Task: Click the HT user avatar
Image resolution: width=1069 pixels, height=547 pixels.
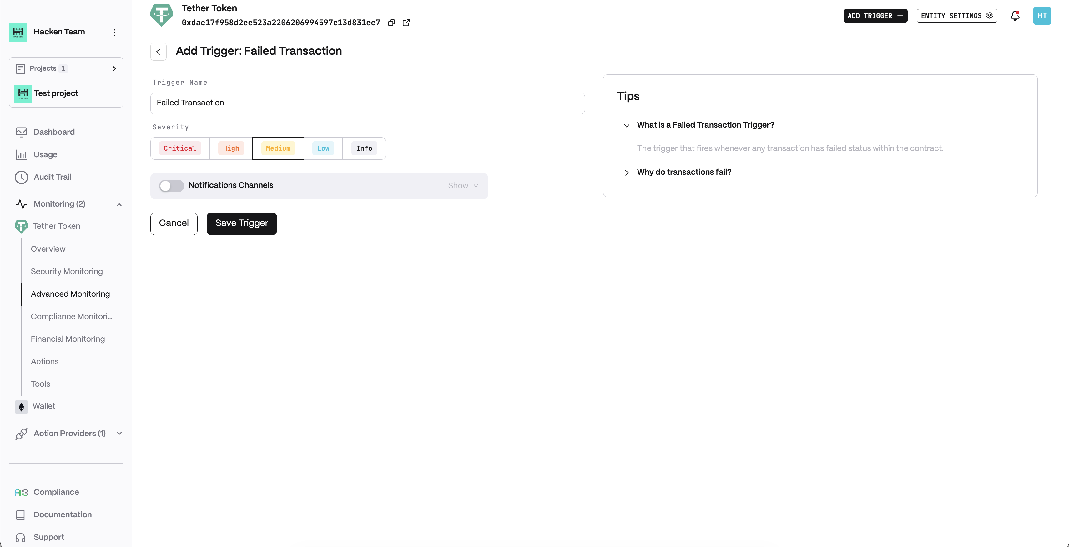Action: [x=1041, y=16]
